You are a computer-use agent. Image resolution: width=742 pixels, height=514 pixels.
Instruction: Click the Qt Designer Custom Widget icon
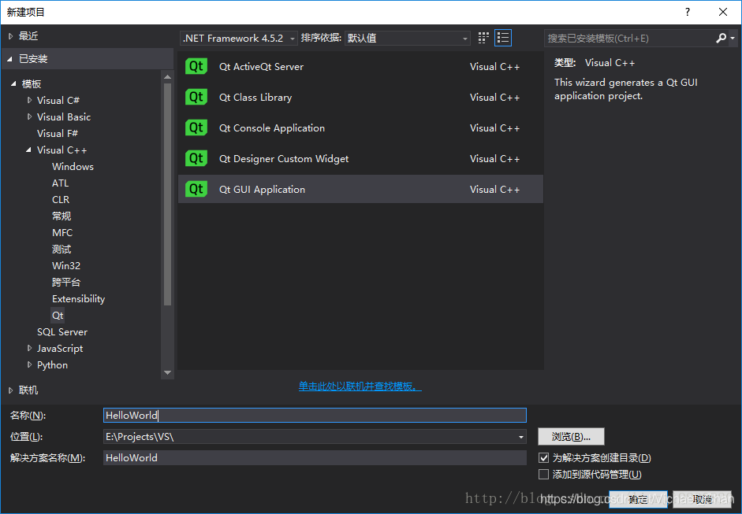pos(196,159)
